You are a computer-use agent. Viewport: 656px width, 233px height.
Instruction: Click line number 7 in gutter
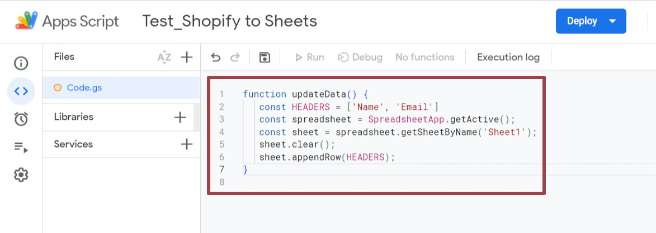[x=221, y=169]
